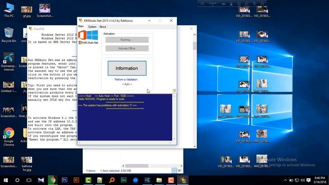
Task: Open the red Camtasia recorder taskbar icon
Action: tap(171, 180)
